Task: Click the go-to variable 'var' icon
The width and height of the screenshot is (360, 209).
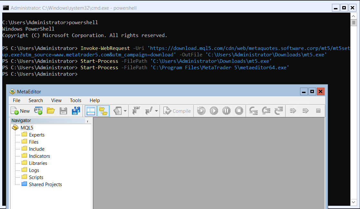Action: click(136, 110)
